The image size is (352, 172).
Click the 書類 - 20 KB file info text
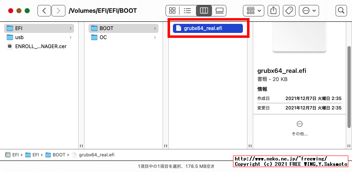tap(272, 79)
